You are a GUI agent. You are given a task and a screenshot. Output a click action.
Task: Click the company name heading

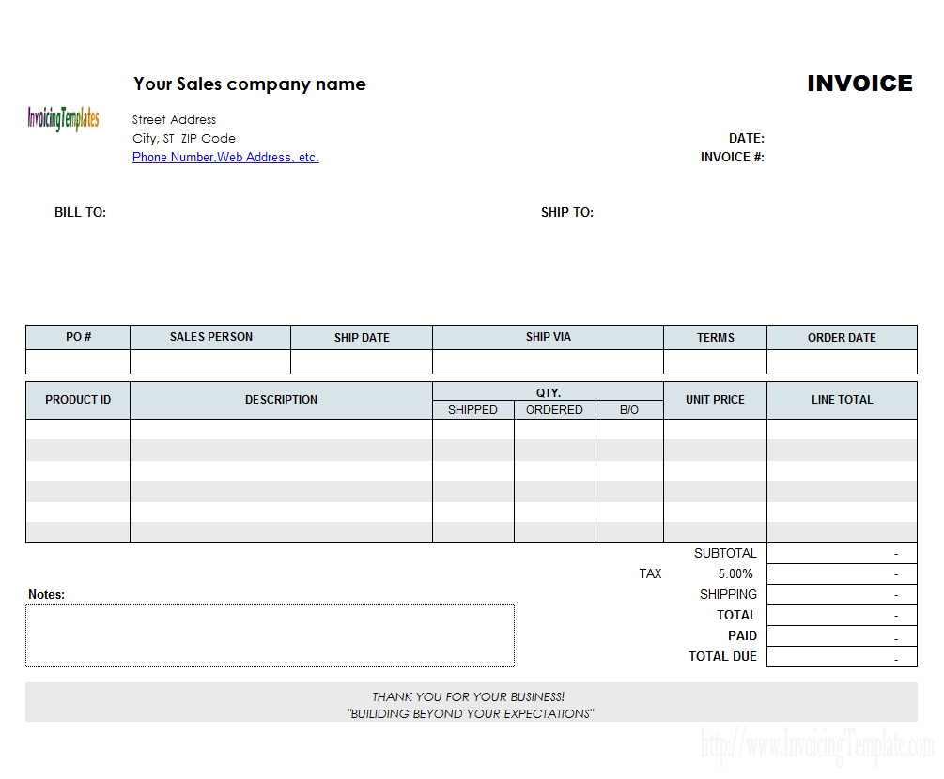[250, 84]
